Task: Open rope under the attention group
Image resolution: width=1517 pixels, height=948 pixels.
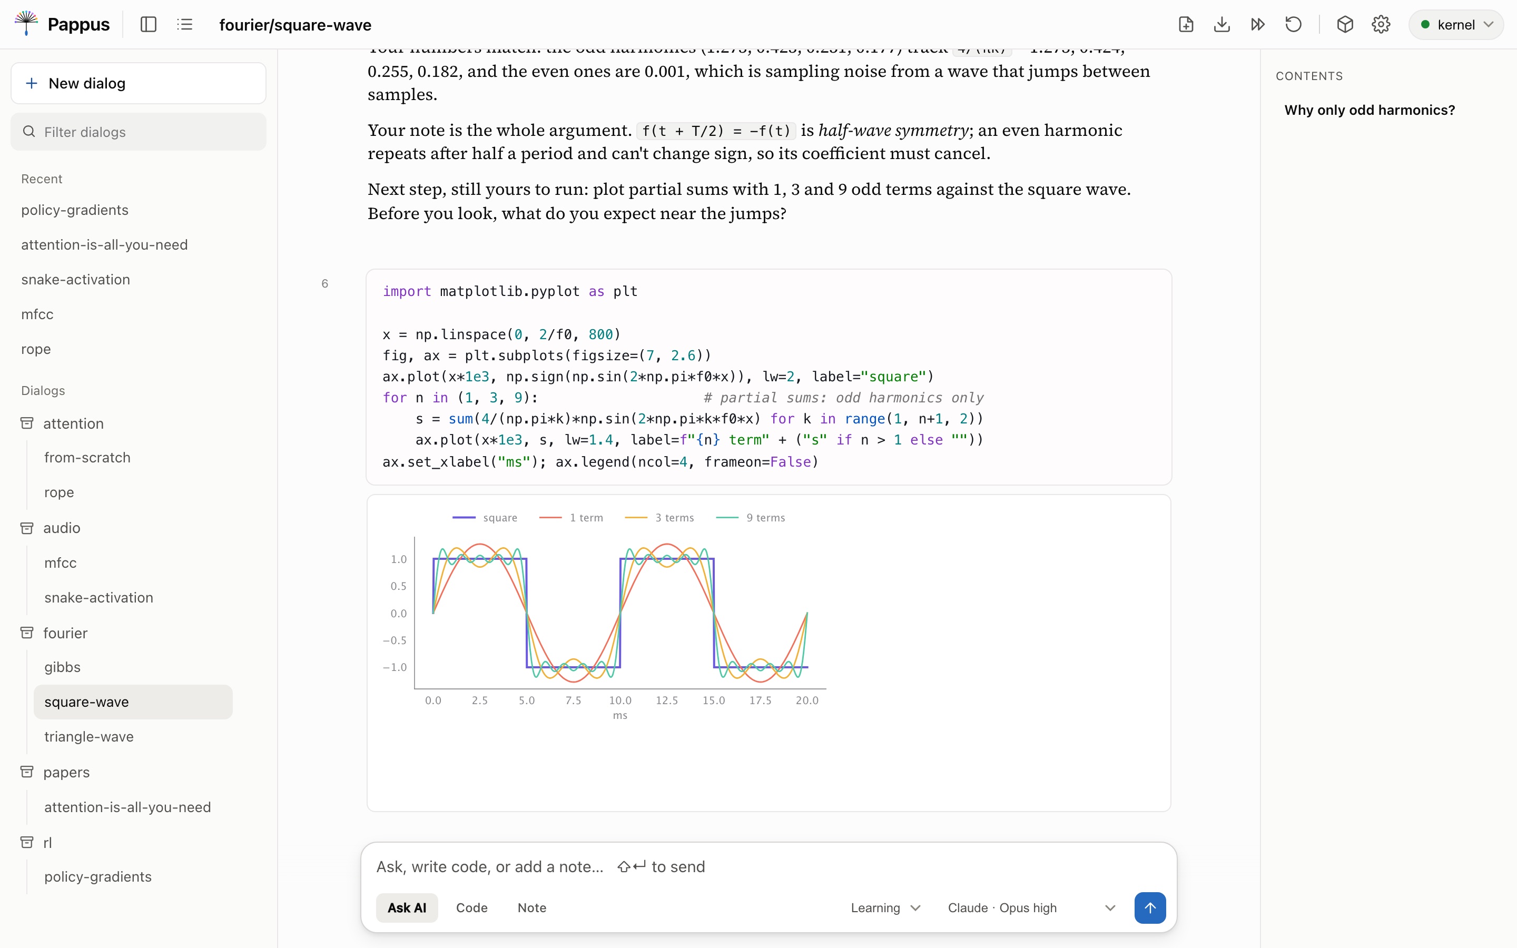Action: click(59, 492)
